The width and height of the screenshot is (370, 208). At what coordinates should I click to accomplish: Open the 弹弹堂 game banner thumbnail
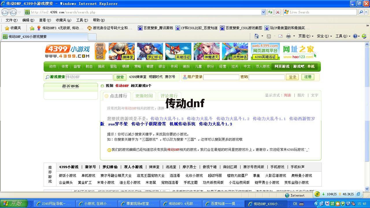pos(122,51)
